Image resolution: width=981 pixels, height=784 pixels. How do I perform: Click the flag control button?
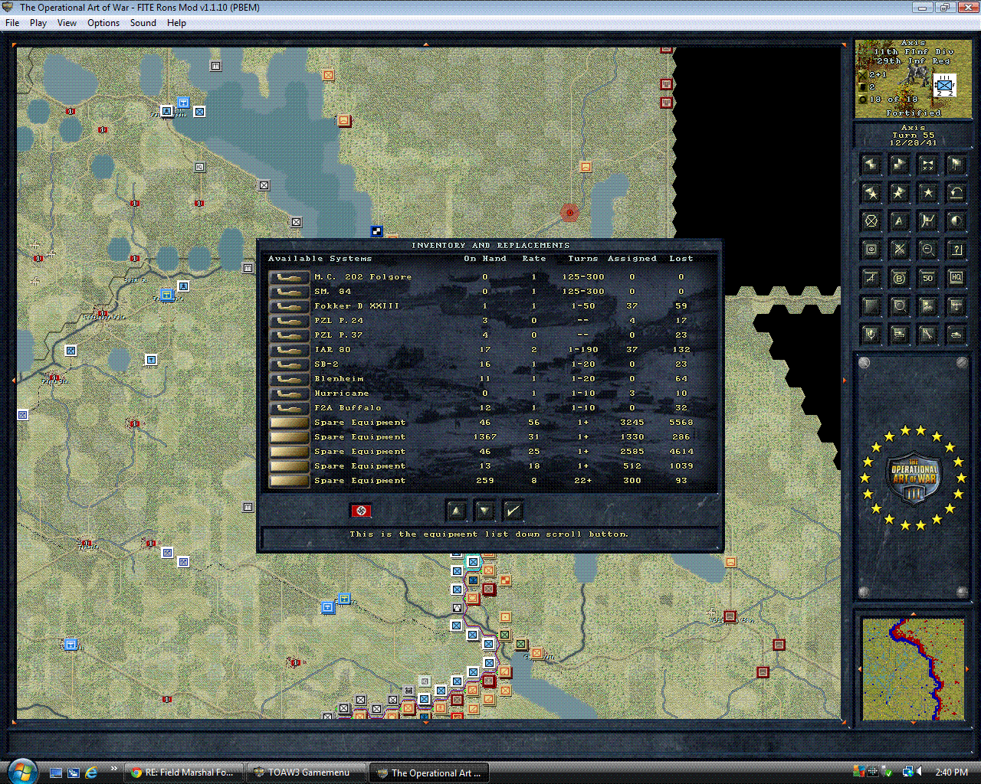click(x=956, y=164)
